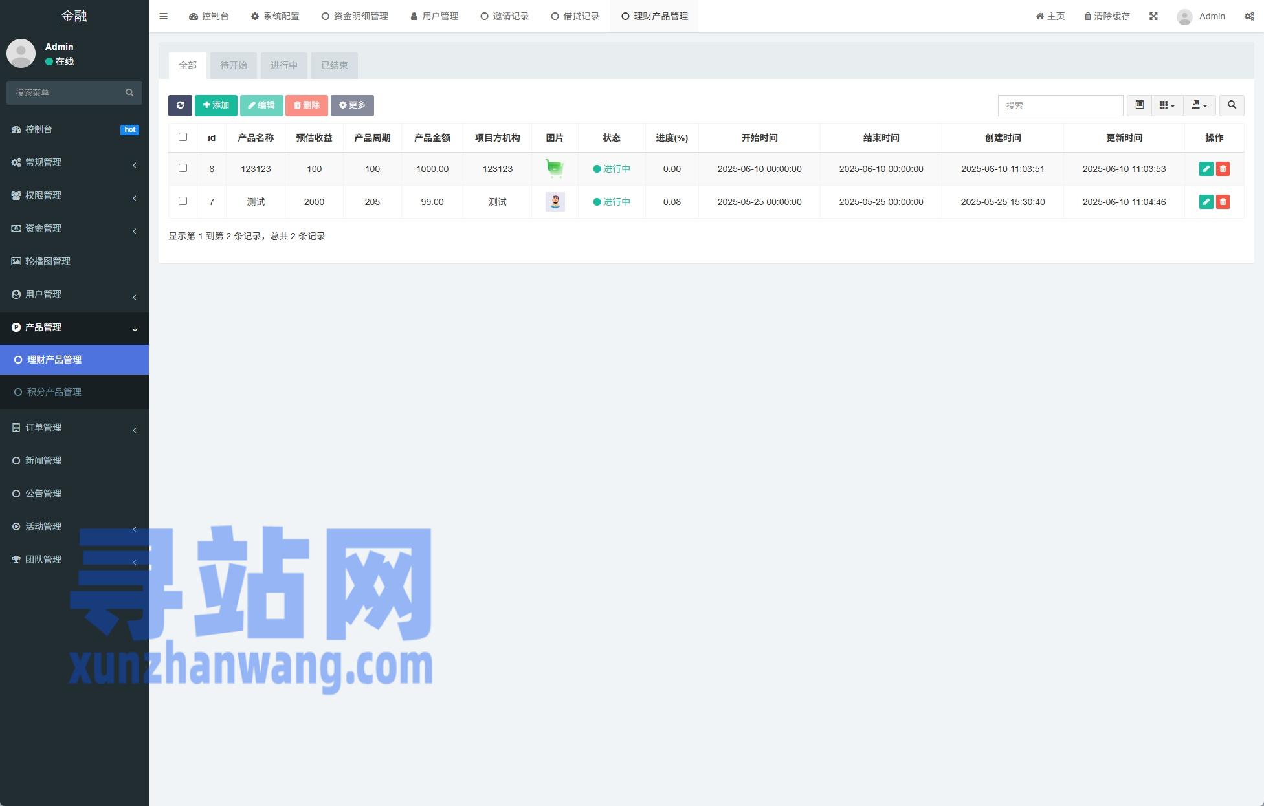Image resolution: width=1264 pixels, height=806 pixels.
Task: Switch to 控制台 top tab
Action: (x=208, y=16)
